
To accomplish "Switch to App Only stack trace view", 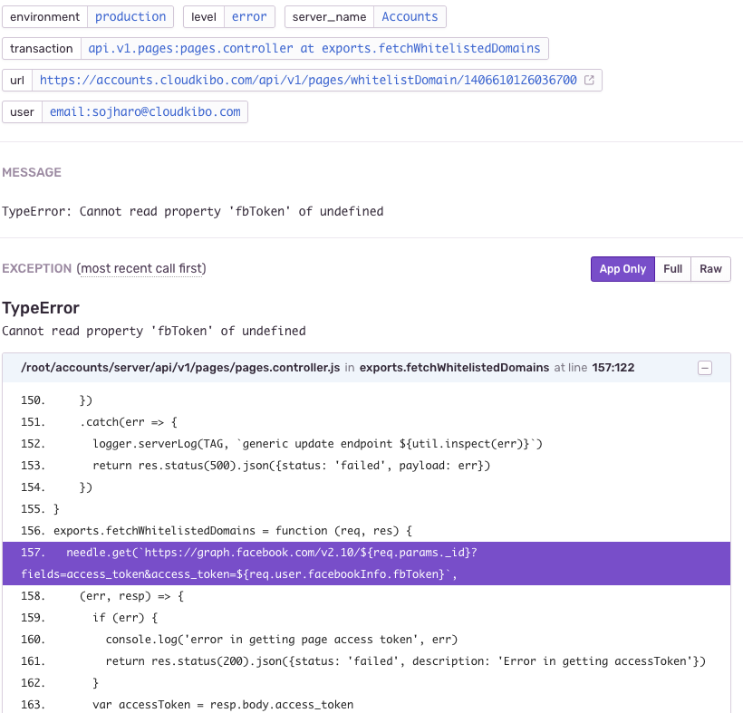I will (x=622, y=269).
